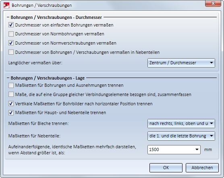Click the HiCAD application icon in title bar
The image size is (224, 178).
6,5
